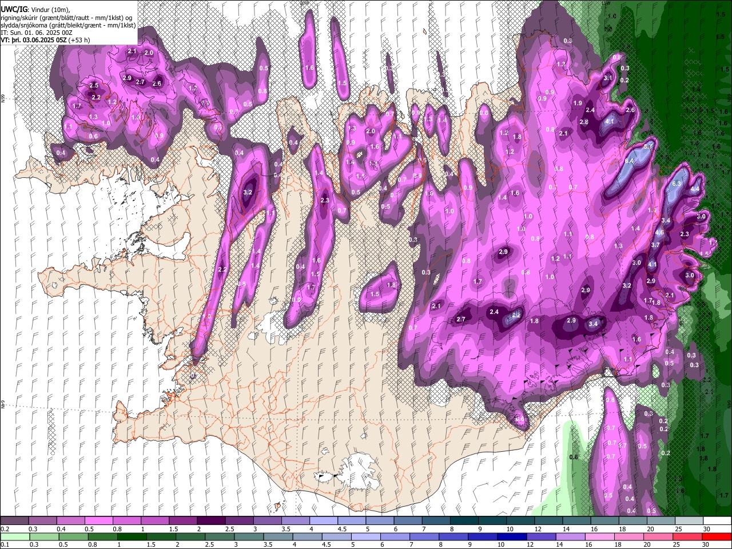This screenshot has width=732, height=549.
Task: Select lower-row legend swatch starting at 0.3
Action: tap(45, 537)
